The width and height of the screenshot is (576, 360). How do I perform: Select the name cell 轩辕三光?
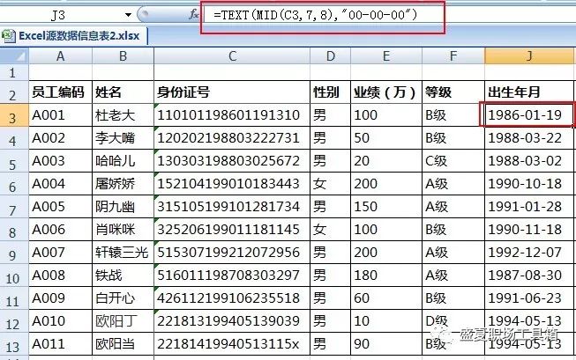123,253
